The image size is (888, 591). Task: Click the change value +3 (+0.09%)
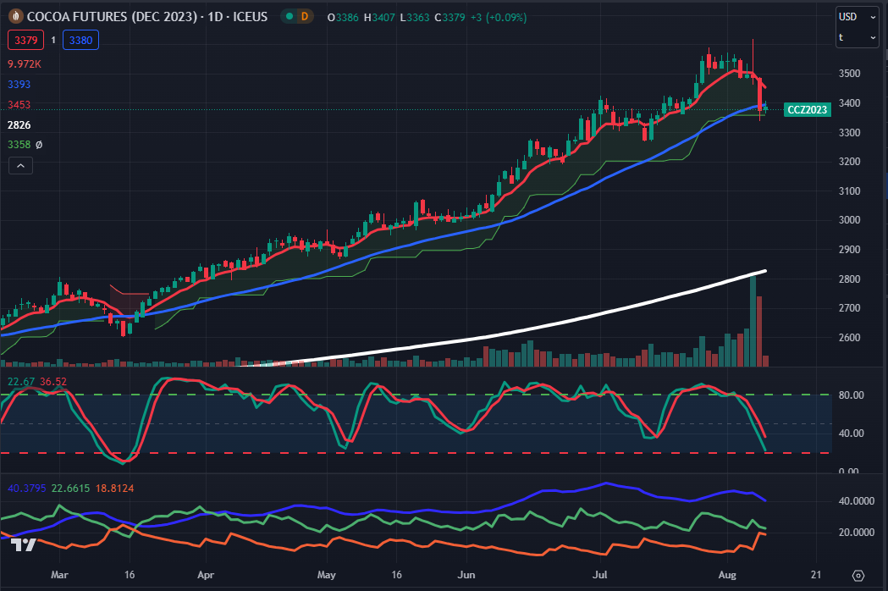tap(499, 18)
